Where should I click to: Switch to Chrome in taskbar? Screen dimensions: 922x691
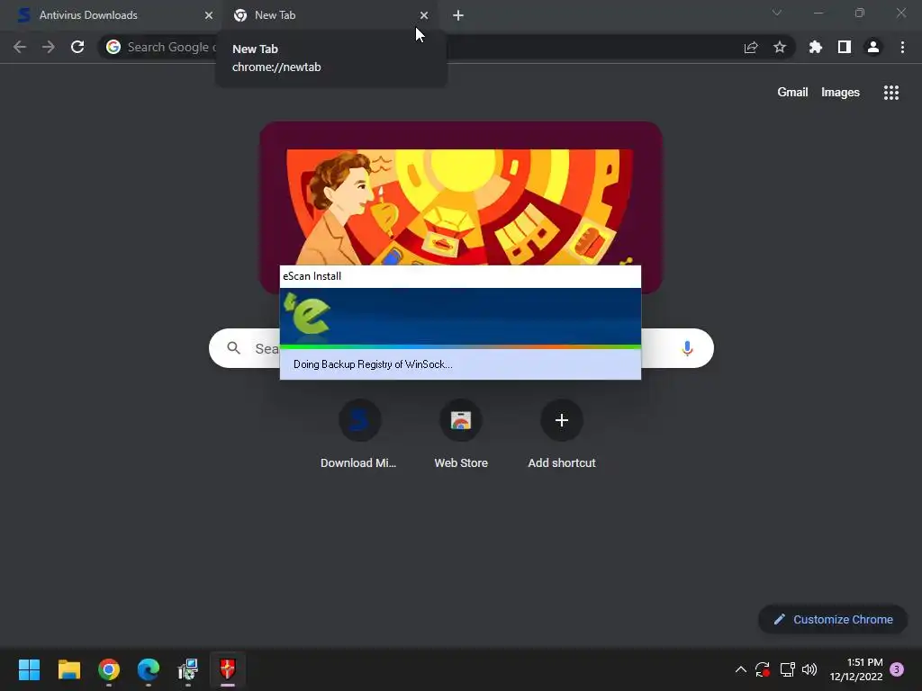click(x=109, y=669)
